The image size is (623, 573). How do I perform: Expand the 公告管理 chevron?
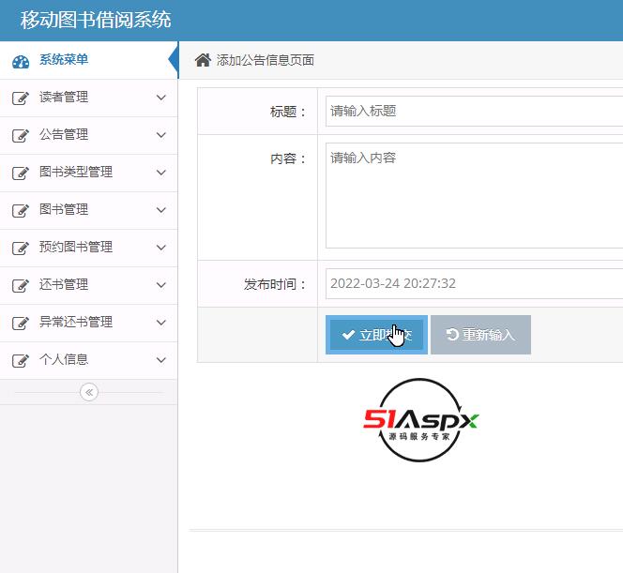[161, 135]
